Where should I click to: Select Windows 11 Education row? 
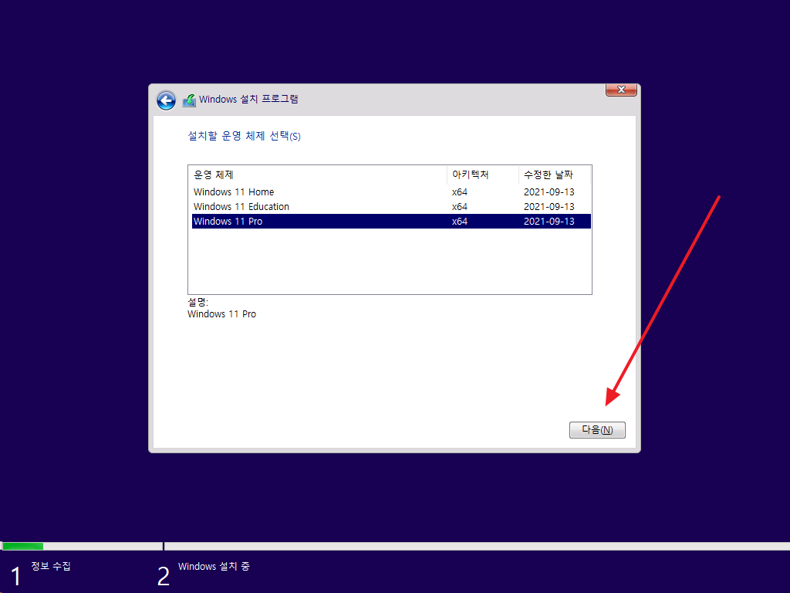pyautogui.click(x=391, y=207)
